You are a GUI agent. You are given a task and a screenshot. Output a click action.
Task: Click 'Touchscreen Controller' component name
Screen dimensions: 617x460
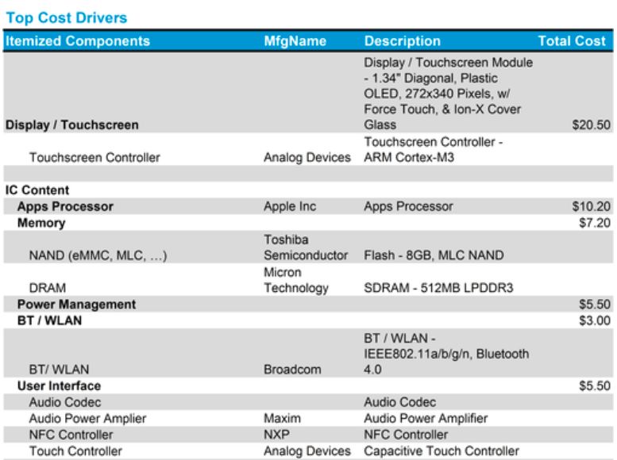[94, 158]
